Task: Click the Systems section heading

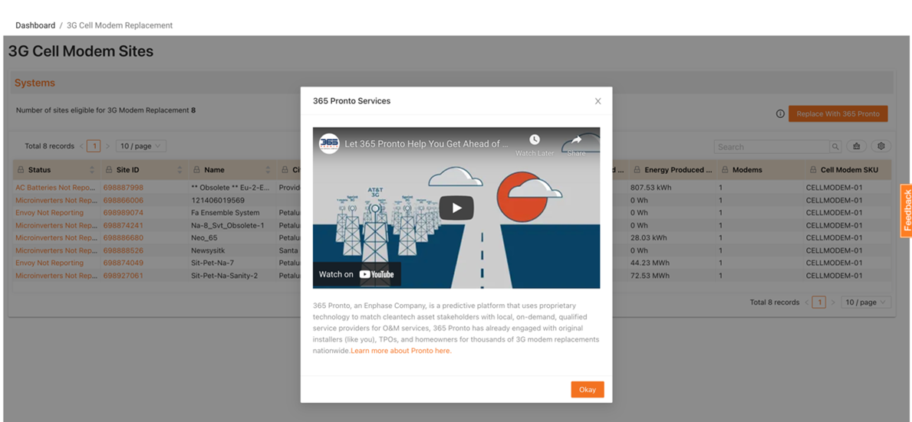Action: coord(35,83)
